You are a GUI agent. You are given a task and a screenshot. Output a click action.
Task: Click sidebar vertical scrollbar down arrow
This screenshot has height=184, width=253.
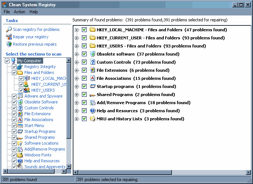tap(69, 166)
